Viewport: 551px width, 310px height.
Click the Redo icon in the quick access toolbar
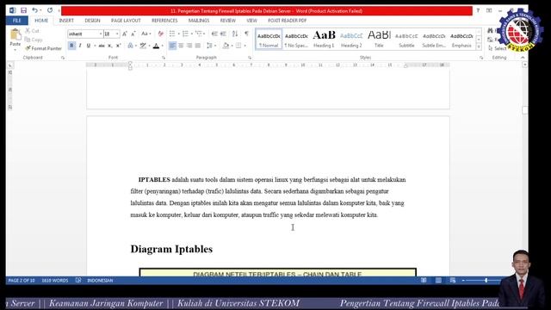pos(50,10)
